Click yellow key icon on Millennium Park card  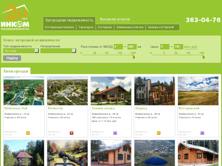coord(28,133)
